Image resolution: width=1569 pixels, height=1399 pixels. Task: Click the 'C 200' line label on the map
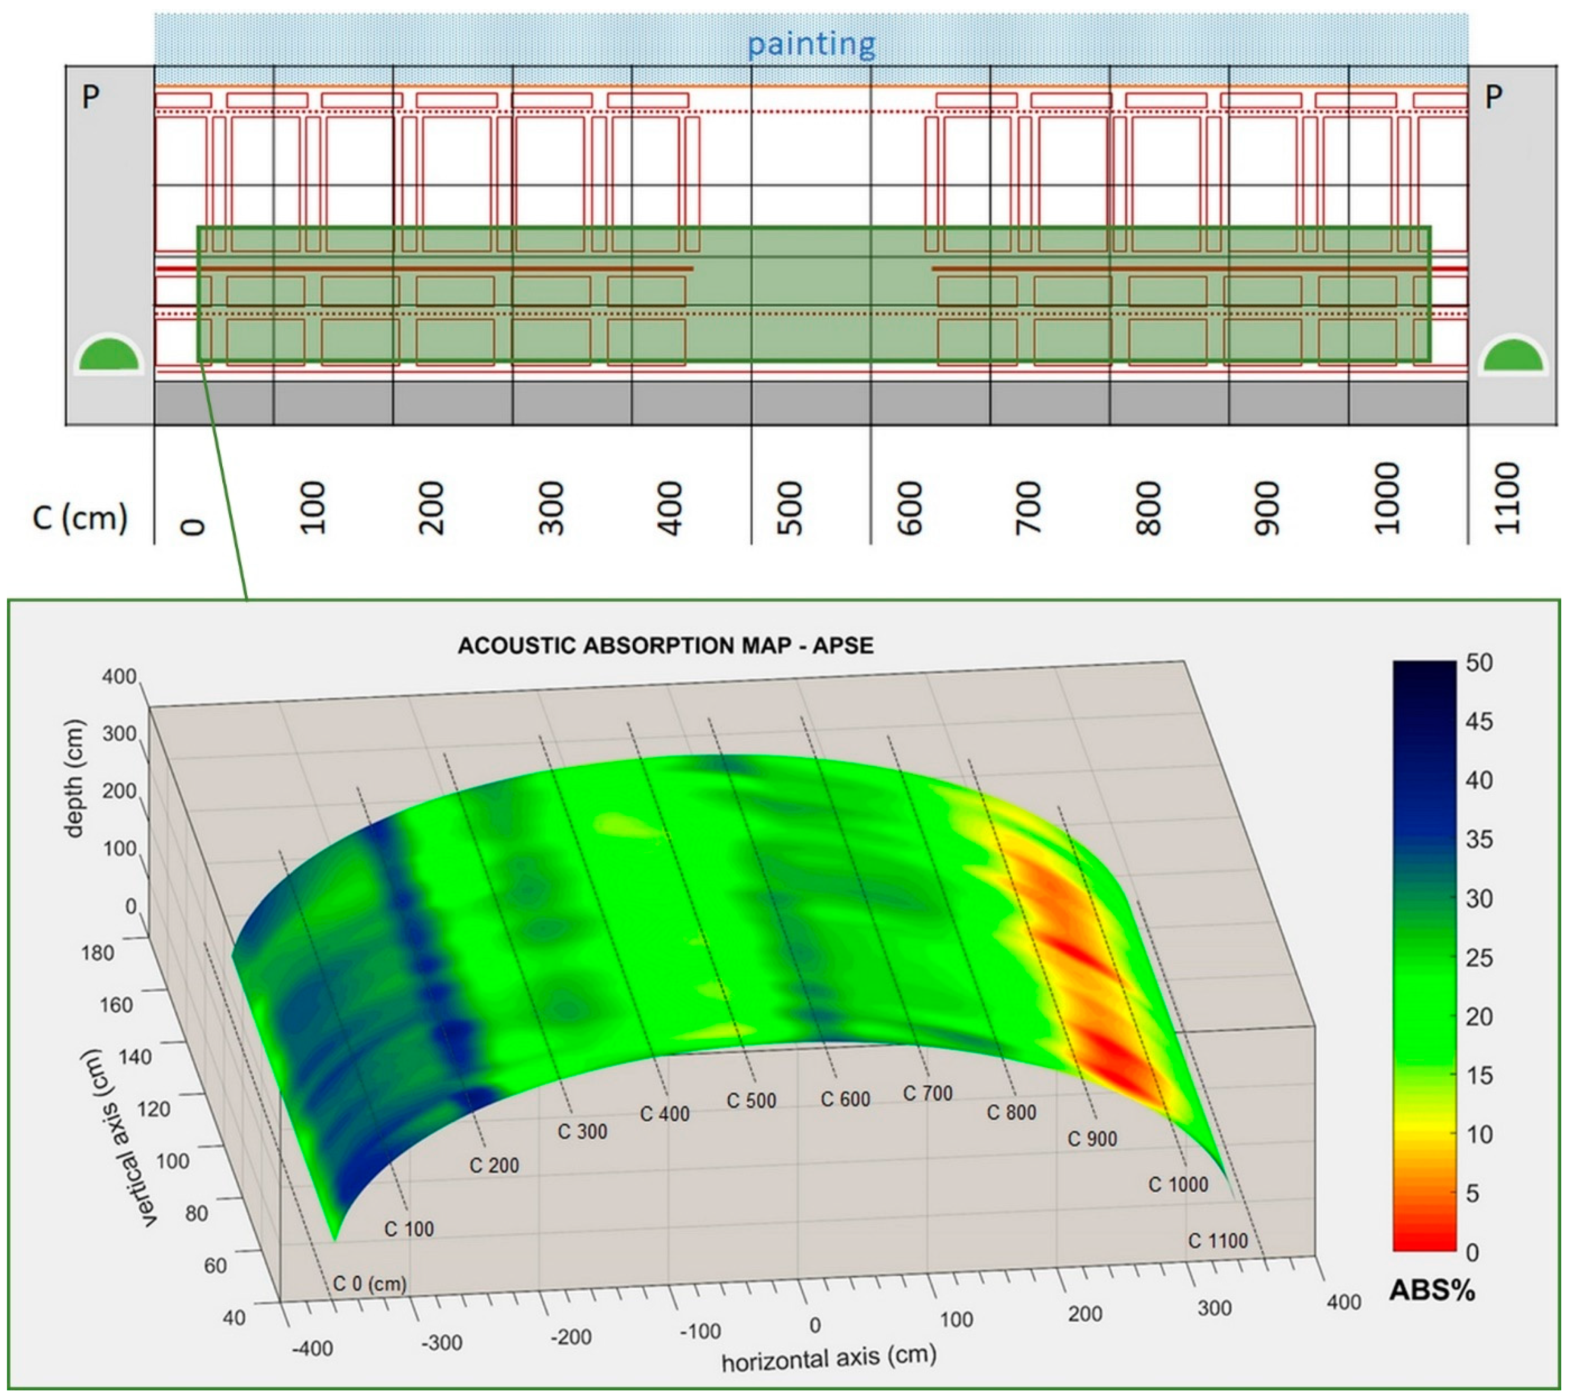point(494,1165)
